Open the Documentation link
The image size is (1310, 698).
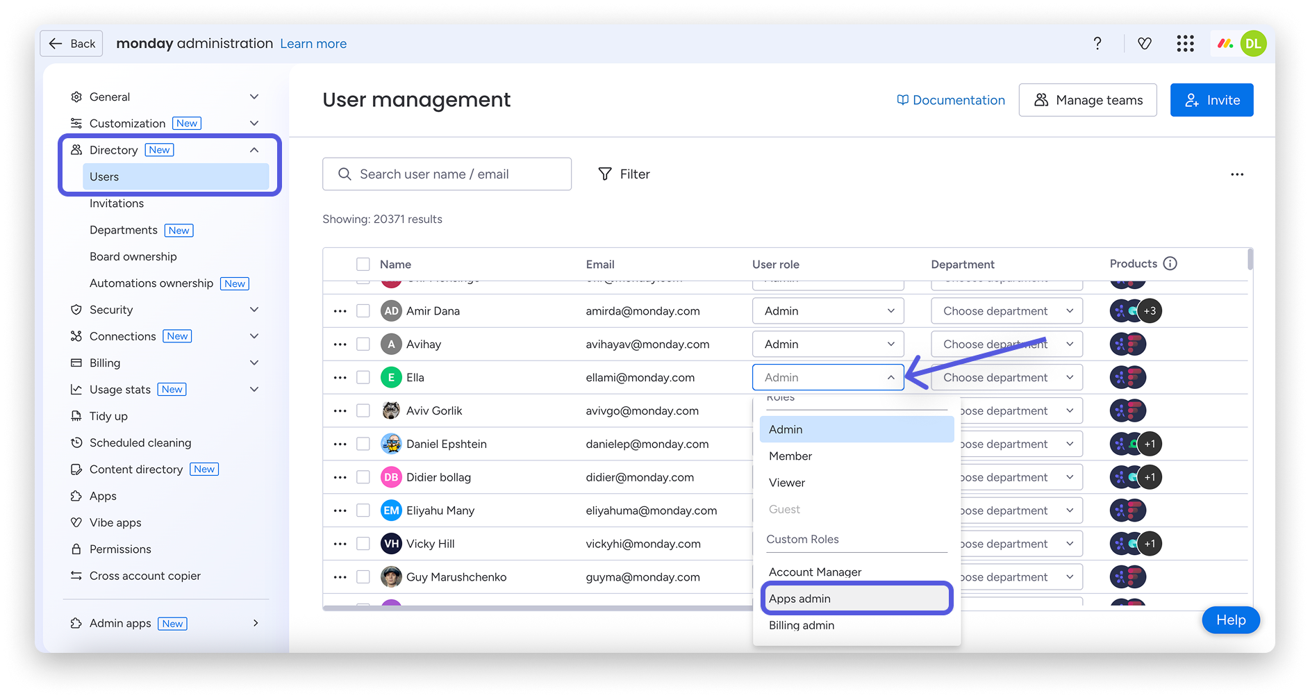[x=951, y=100]
